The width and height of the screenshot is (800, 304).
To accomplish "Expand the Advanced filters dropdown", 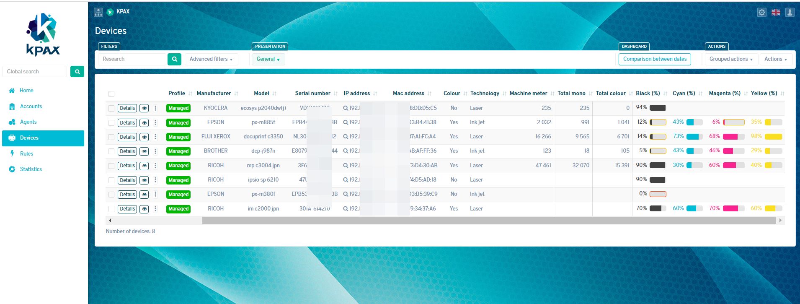I will (x=211, y=59).
